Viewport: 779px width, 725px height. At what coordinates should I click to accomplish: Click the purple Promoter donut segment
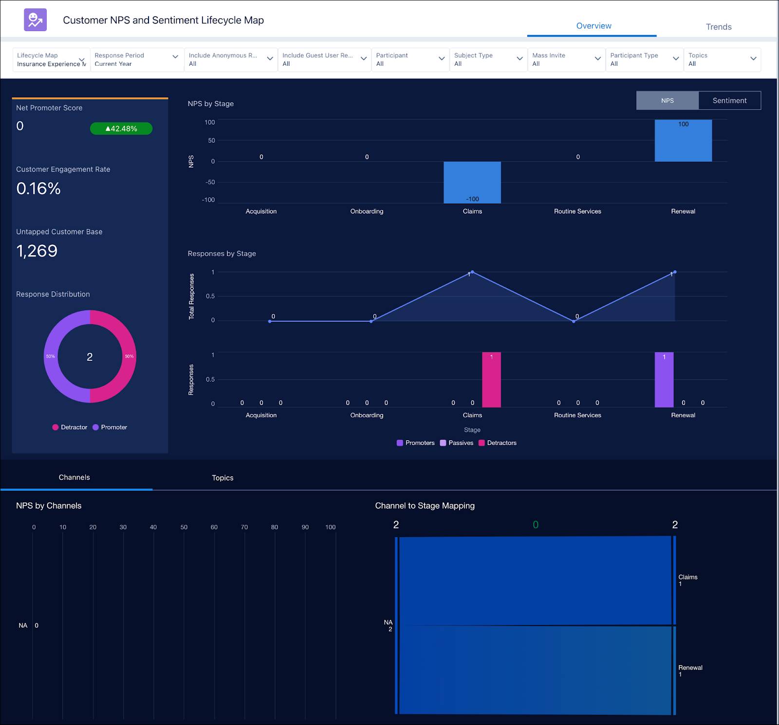(51, 356)
